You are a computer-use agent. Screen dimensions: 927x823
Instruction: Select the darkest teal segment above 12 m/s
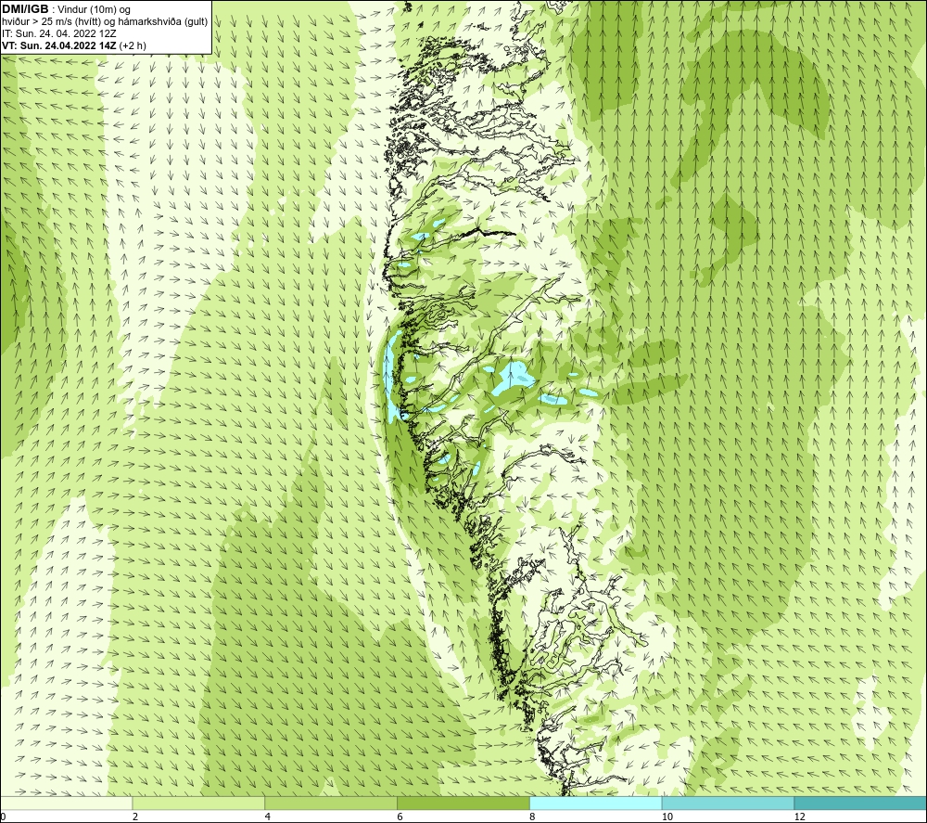coord(861,803)
